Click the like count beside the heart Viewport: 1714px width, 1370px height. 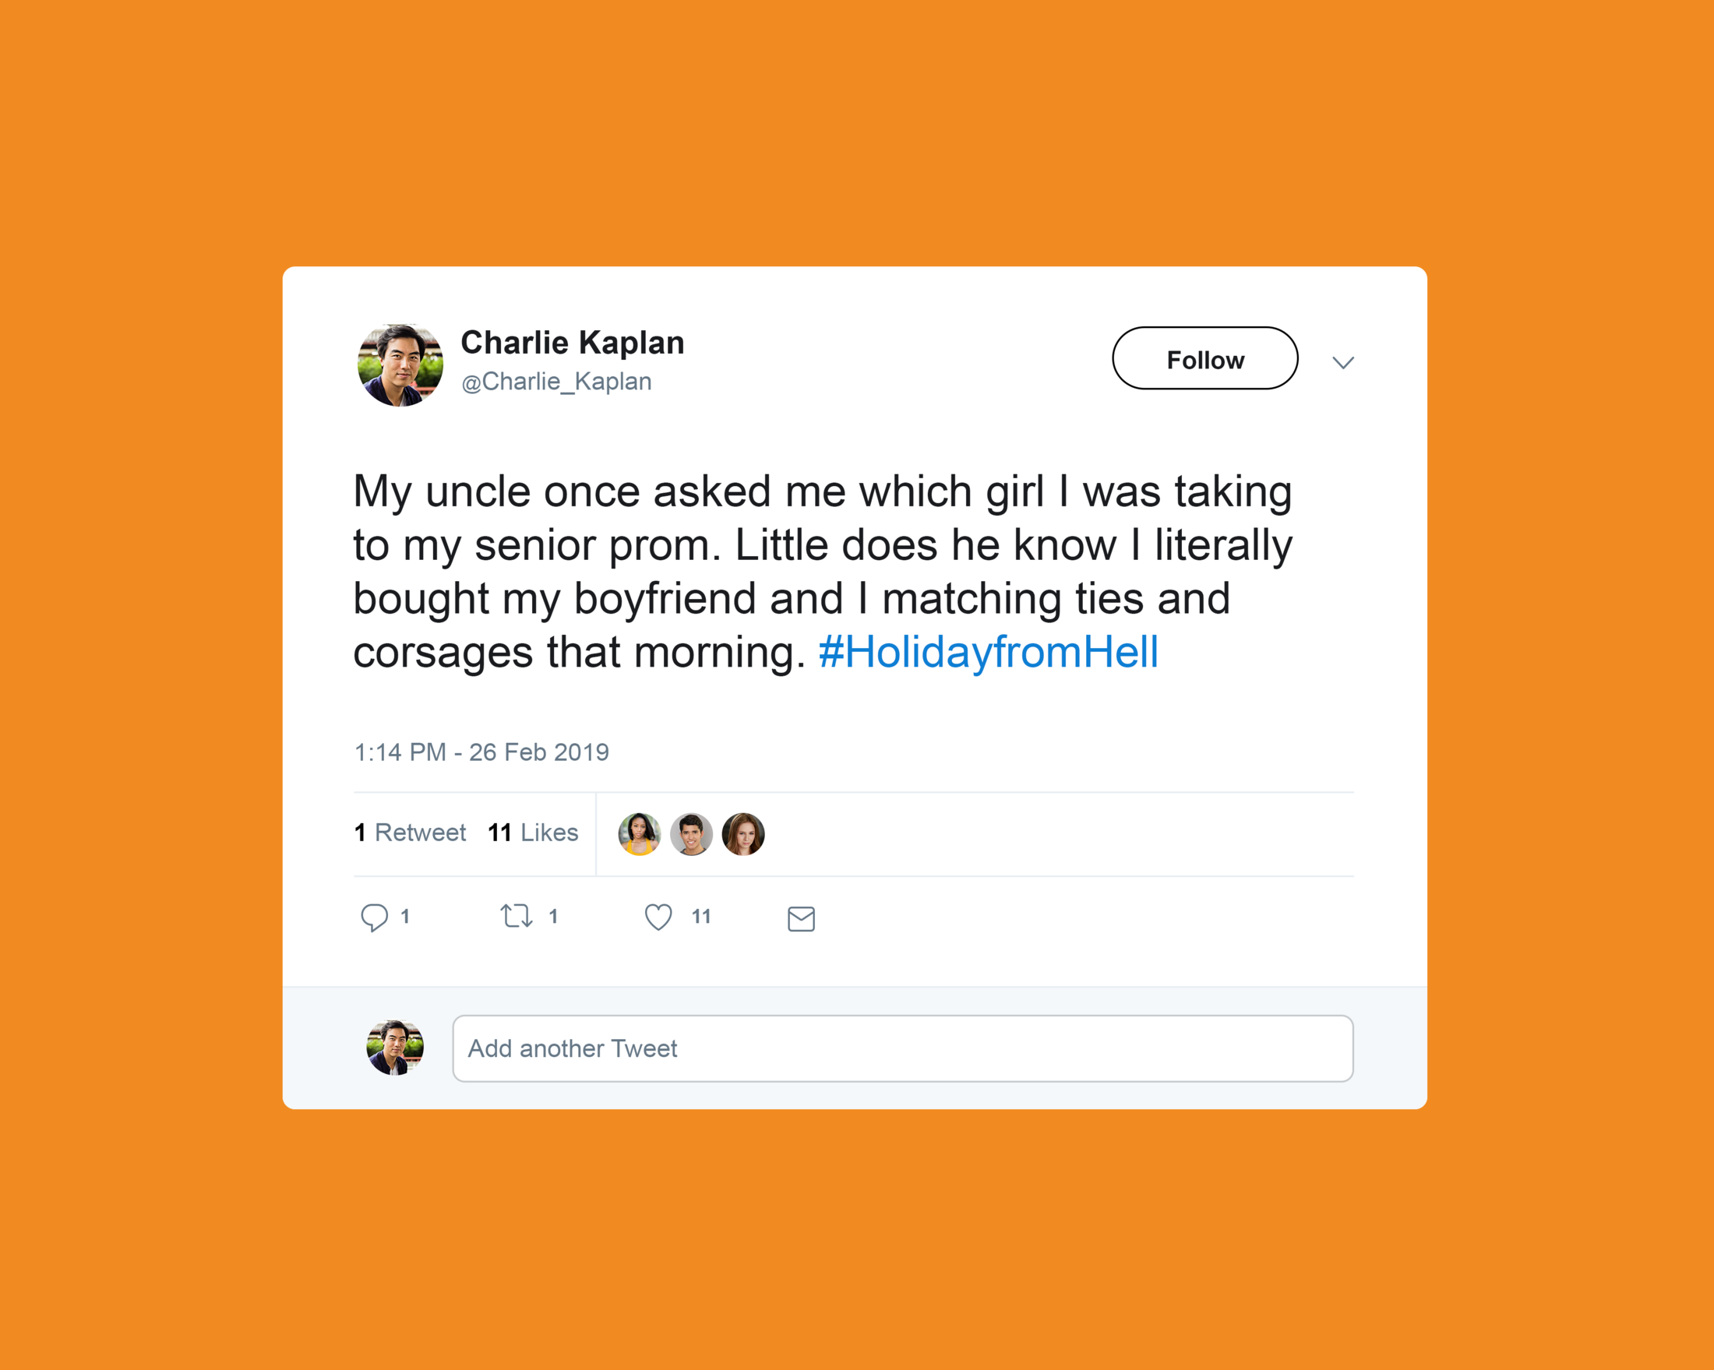point(700,917)
